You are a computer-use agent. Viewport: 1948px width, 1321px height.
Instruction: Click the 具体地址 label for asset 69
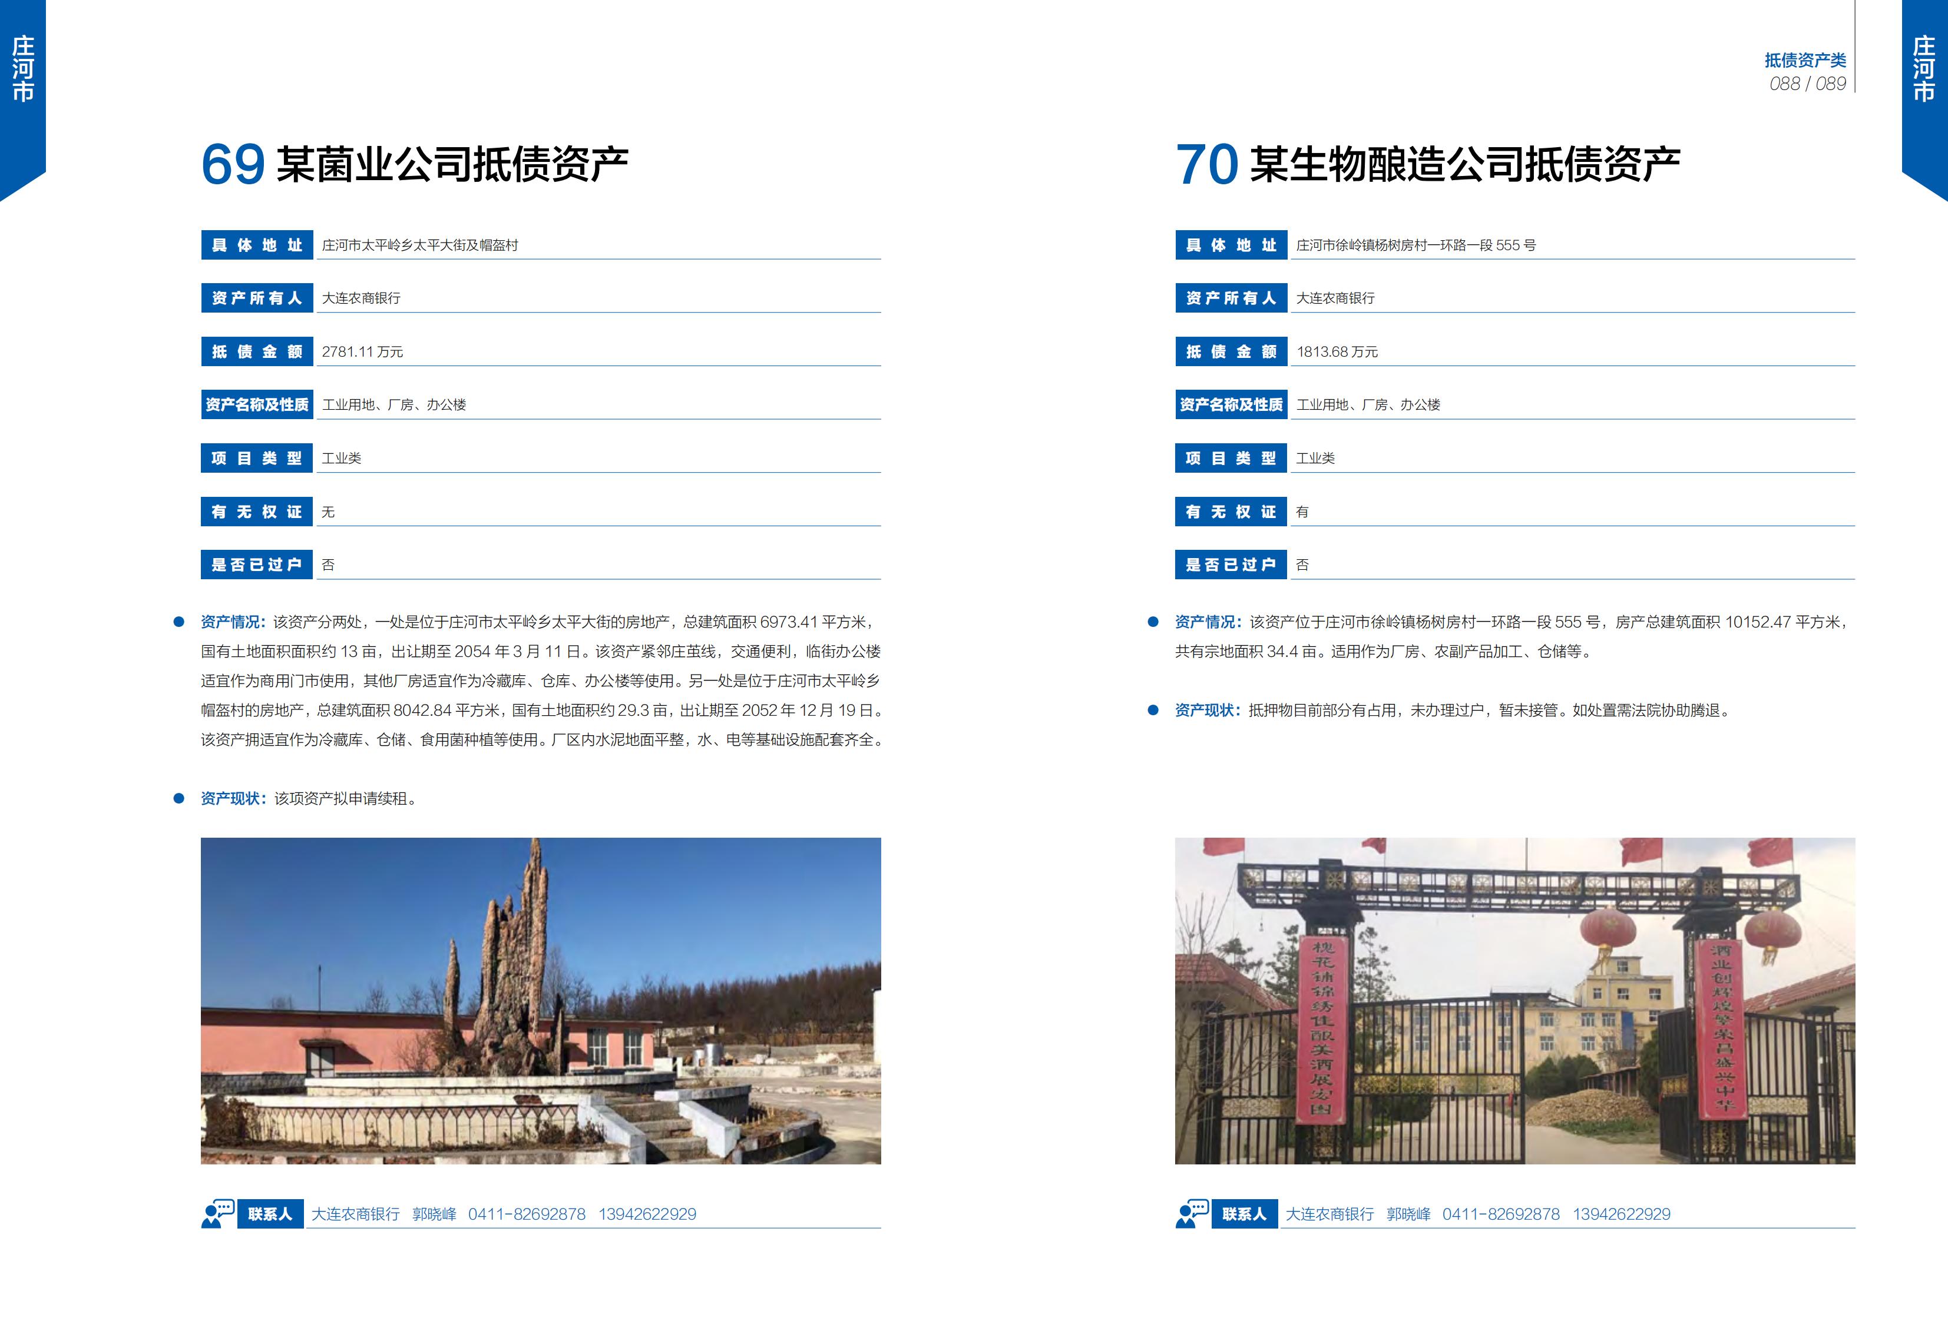point(256,245)
